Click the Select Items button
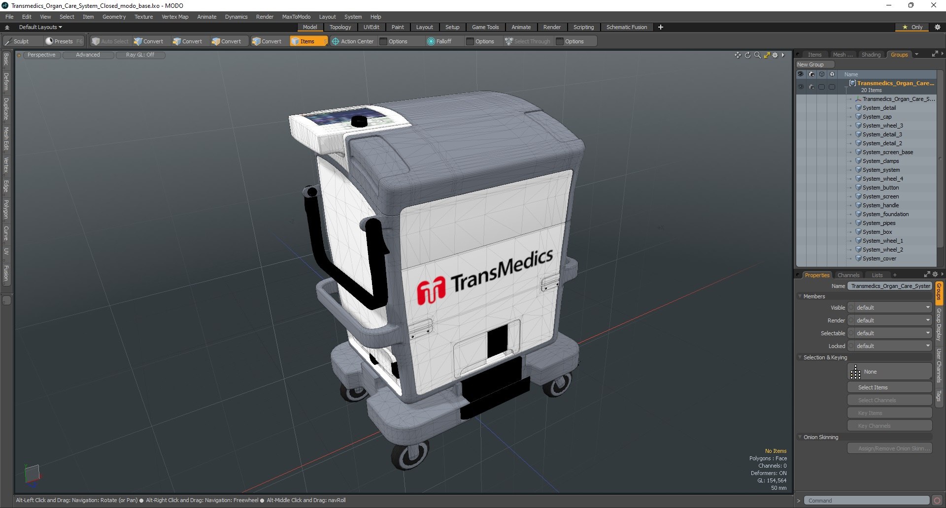The width and height of the screenshot is (946, 508). [890, 387]
